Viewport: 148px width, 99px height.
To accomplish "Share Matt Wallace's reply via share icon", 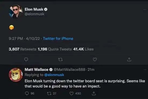I will pos(94,93).
